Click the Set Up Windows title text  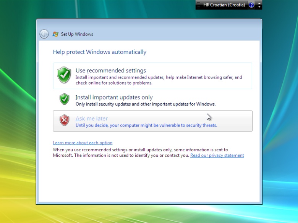77,34
